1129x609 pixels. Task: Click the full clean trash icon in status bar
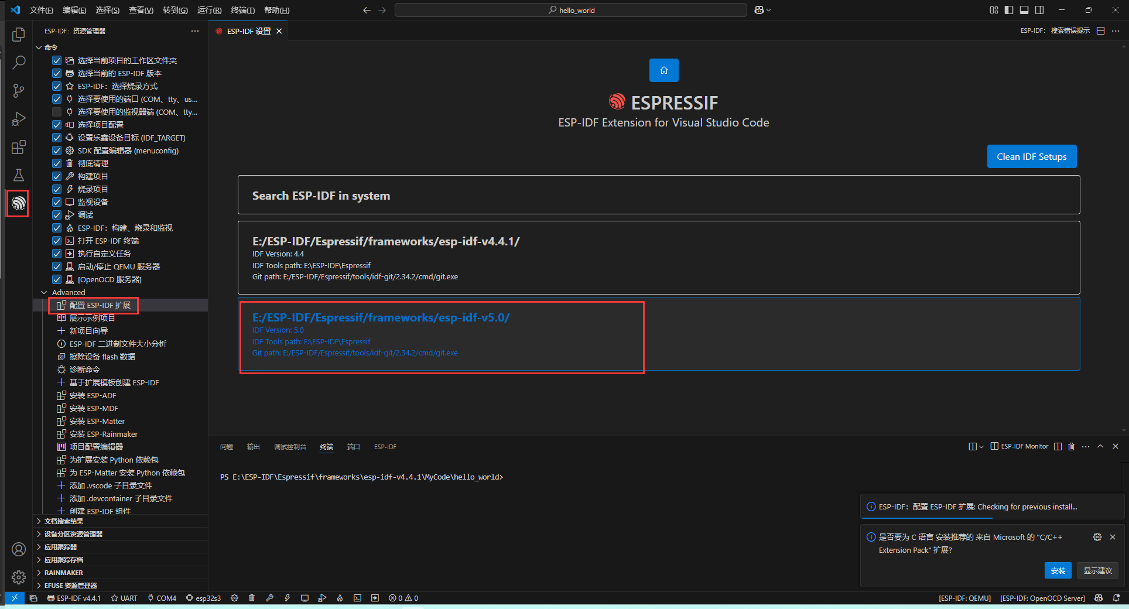pyautogui.click(x=252, y=598)
